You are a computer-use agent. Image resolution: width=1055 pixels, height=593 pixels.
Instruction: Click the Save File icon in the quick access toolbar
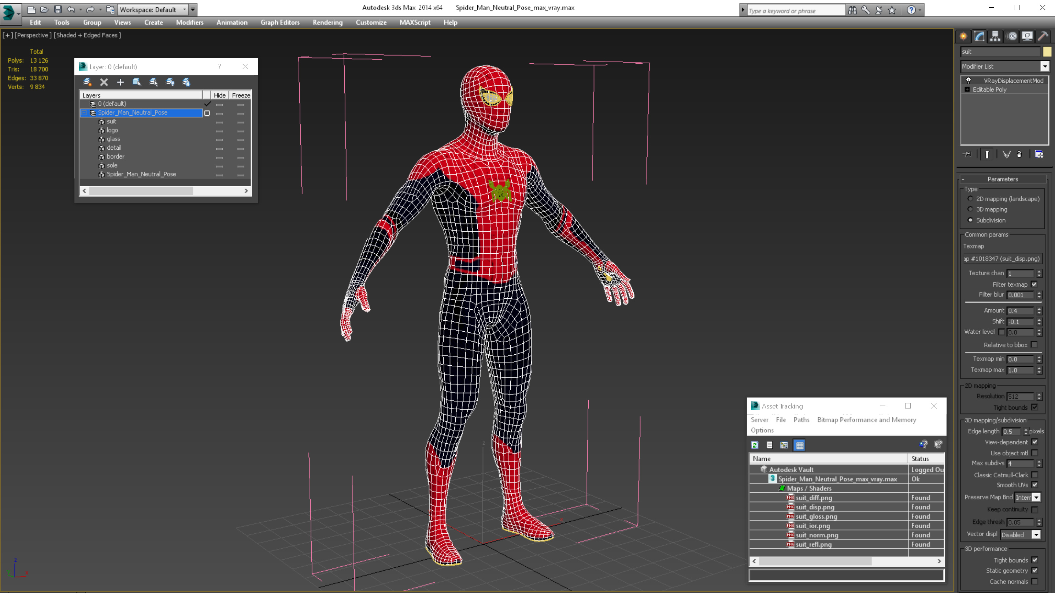pyautogui.click(x=58, y=10)
